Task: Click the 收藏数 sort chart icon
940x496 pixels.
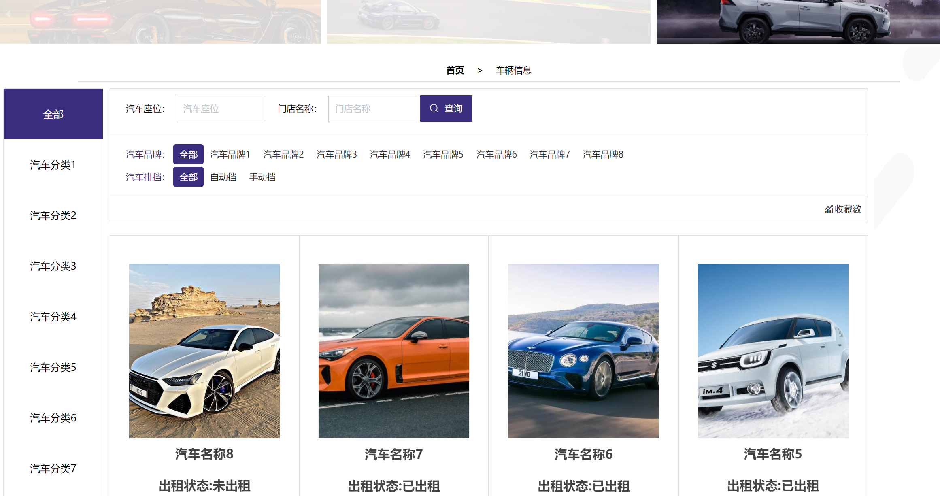Action: coord(829,209)
